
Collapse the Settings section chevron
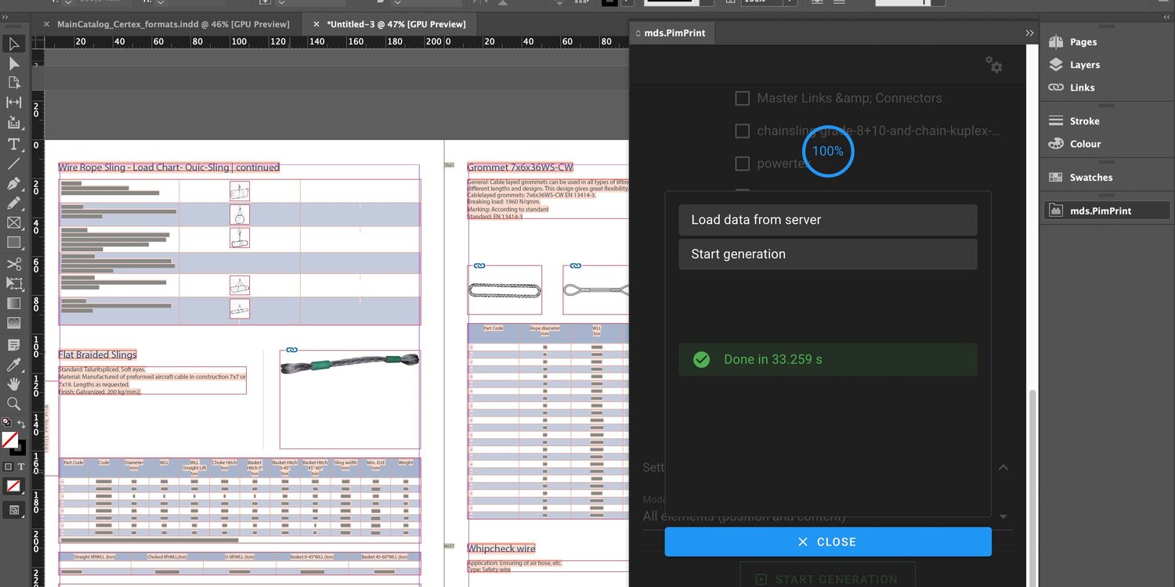point(1003,467)
